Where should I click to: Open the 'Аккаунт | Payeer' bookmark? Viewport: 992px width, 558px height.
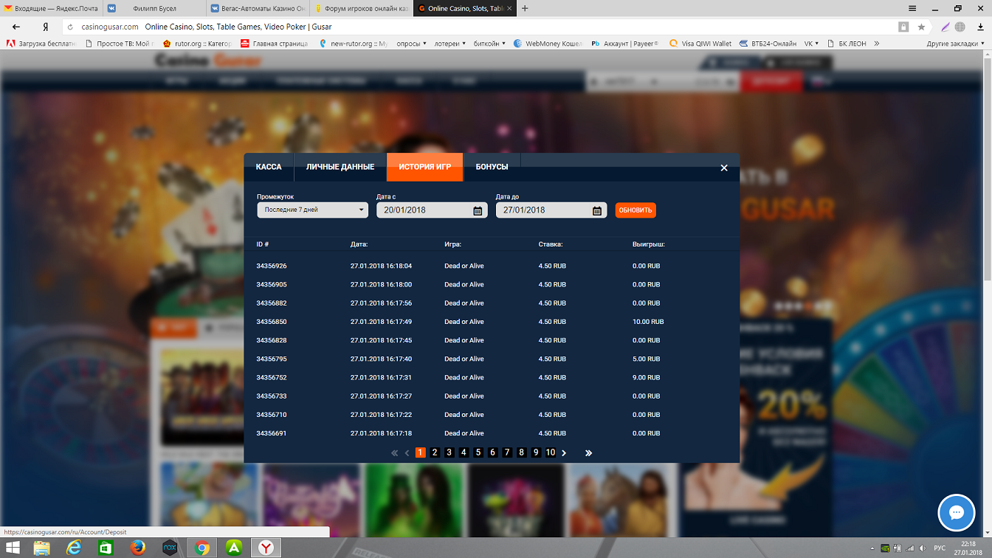625,44
